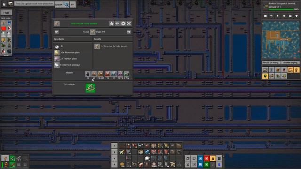Select the blue item in quickbar second row
Viewport: 301px width, 169px height.
click(x=147, y=152)
